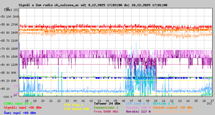
Task: Click the pink '13M' rate marker label
Action: (x=16, y=93)
